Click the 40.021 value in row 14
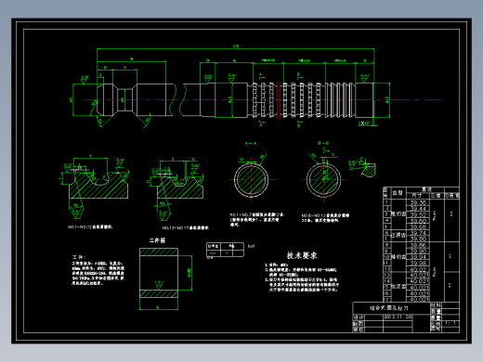Viewport: 483px width, 362px height. pyautogui.click(x=419, y=281)
